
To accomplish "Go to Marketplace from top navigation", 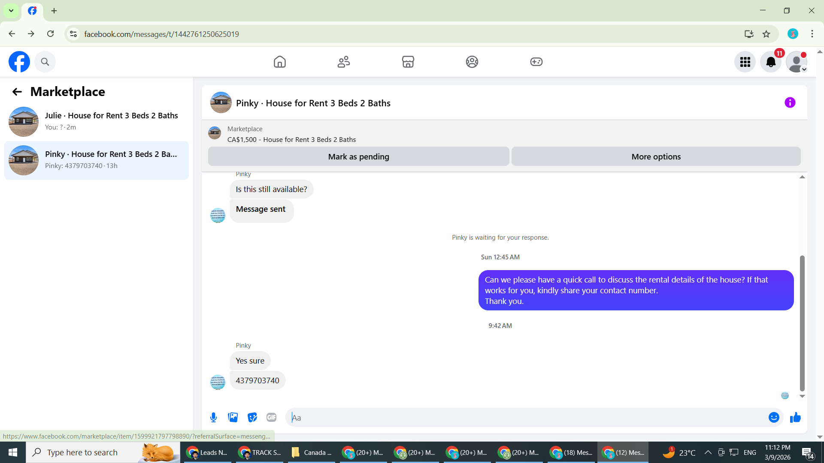I will click(x=408, y=62).
